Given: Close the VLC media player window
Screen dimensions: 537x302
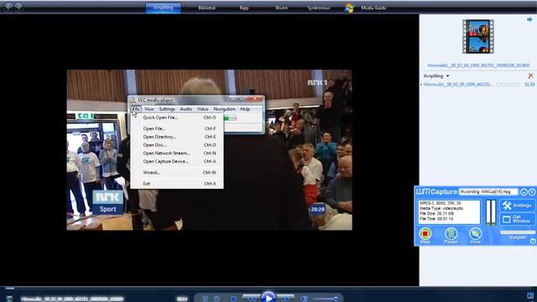Looking at the screenshot, I should 255,99.
